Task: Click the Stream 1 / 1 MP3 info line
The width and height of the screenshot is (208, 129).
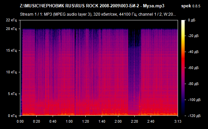Action: (98, 14)
